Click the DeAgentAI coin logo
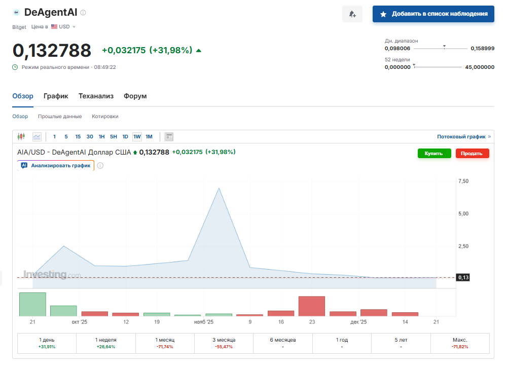The image size is (506, 370). click(x=16, y=13)
